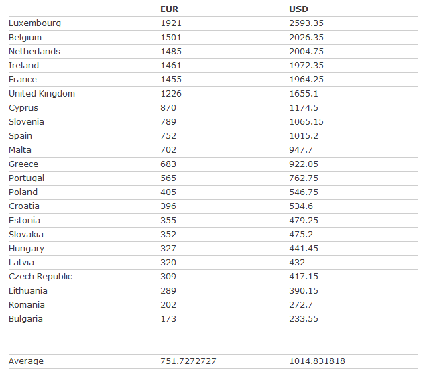Viewport: 425px width, 374px height.
Task: Click Belgium's EUR value 1501
Action: 171,38
